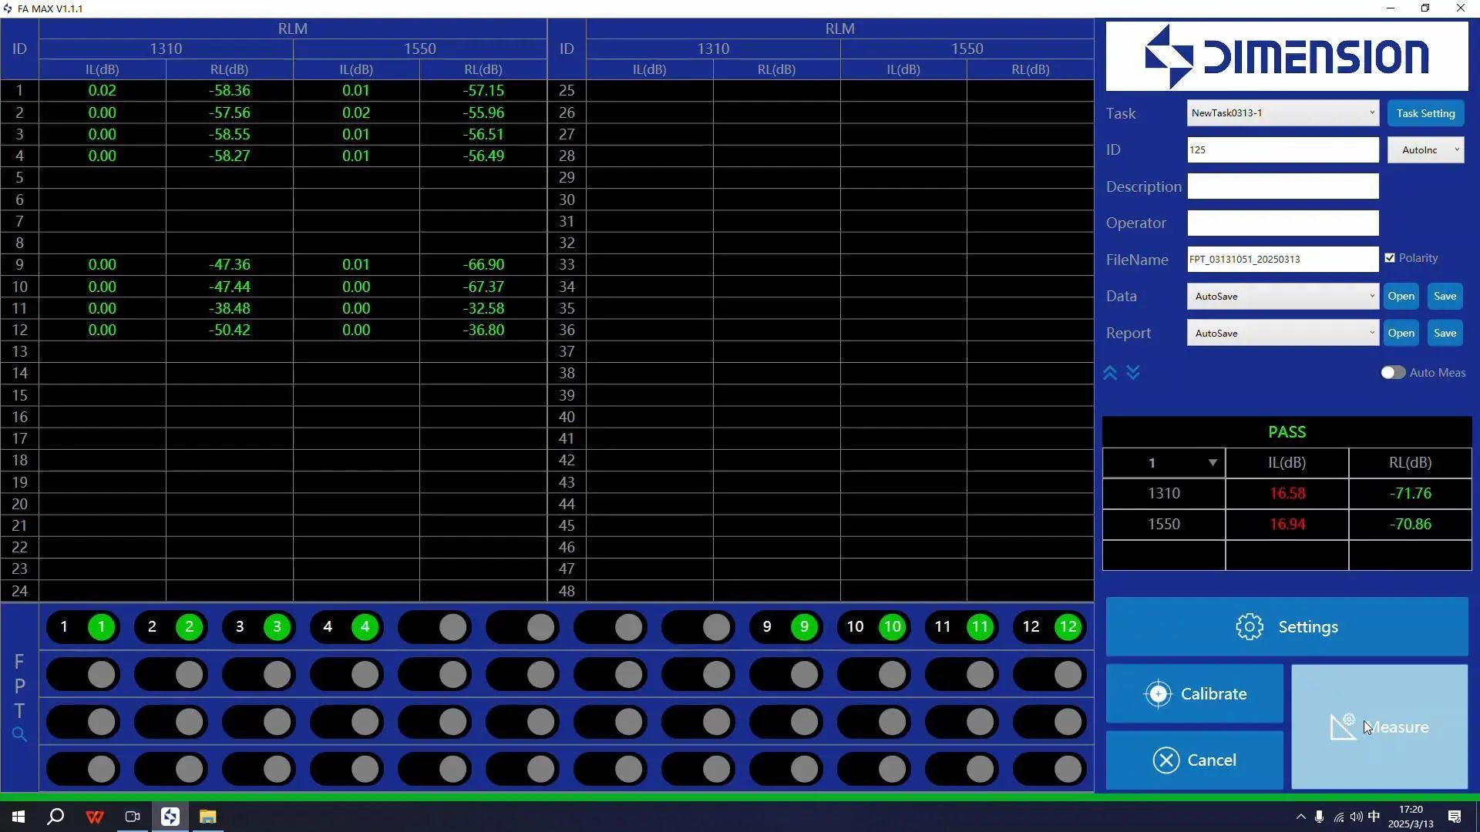The height and width of the screenshot is (832, 1480).
Task: Toggle channel 9 green indicator switch
Action: [x=803, y=627]
